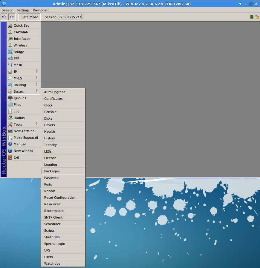Click the Session address field
This screenshot has height=268, width=260.
pos(70,17)
